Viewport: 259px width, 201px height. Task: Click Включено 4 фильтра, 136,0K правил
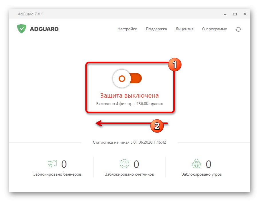[x=129, y=104]
